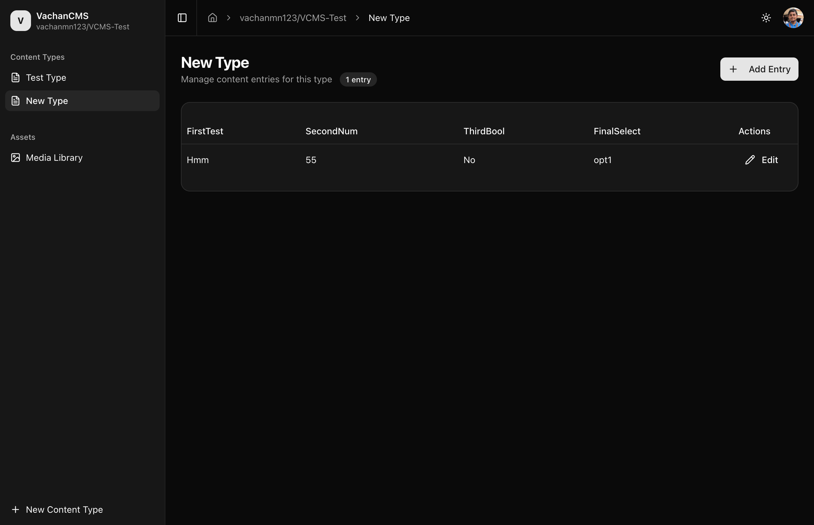This screenshot has width=814, height=525.
Task: Toggle the light/dark theme sun icon
Action: tap(766, 18)
